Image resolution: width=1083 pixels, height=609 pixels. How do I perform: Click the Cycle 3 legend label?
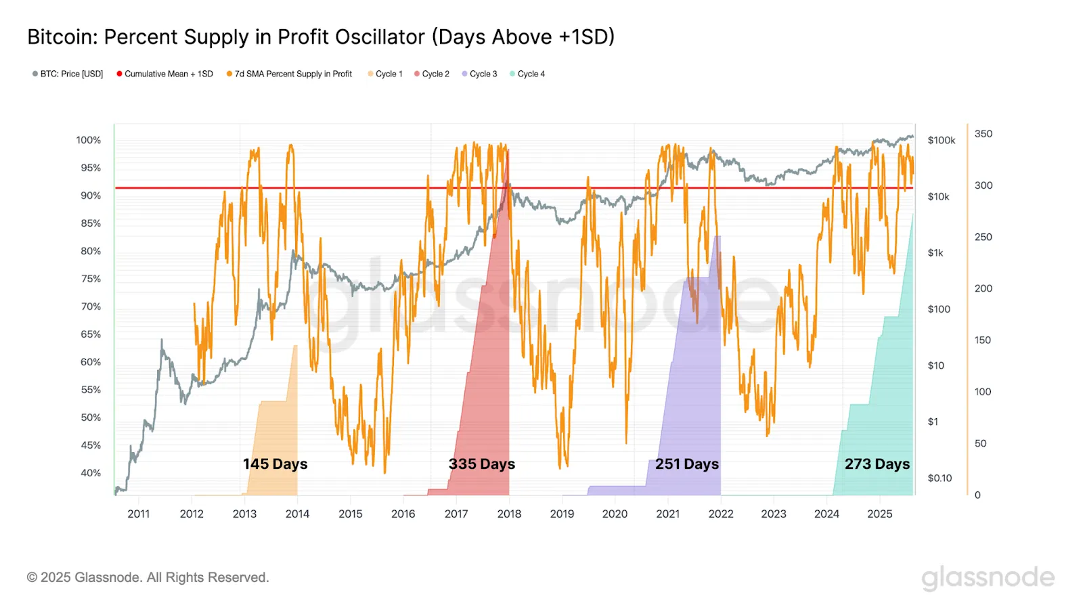point(483,74)
